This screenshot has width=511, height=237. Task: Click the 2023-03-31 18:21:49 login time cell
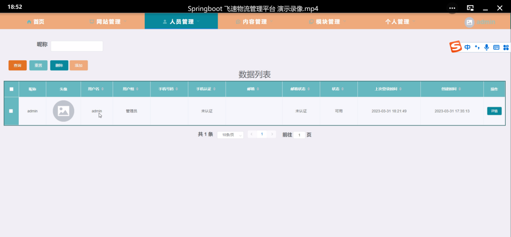tap(389, 111)
